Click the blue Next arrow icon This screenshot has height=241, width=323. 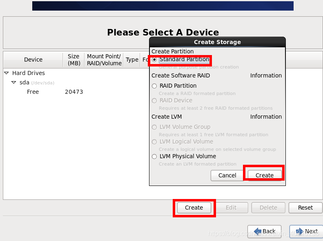(299, 231)
